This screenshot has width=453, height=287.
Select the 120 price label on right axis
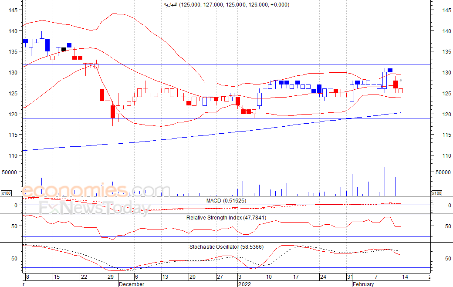[446, 115]
